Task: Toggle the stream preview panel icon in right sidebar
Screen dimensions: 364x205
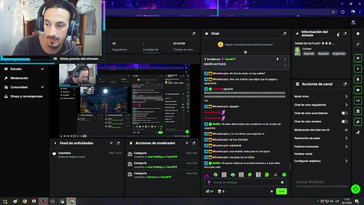Action: (358, 58)
